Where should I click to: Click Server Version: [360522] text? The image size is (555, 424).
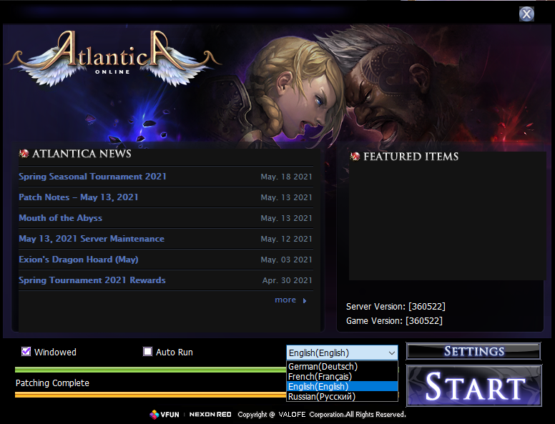click(396, 307)
